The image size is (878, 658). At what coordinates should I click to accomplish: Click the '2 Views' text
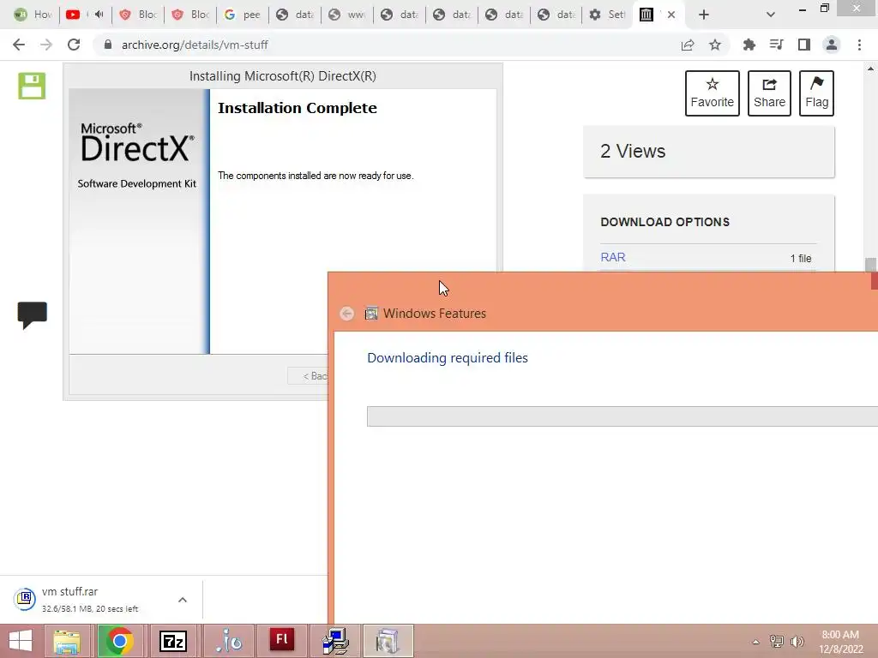coord(633,151)
